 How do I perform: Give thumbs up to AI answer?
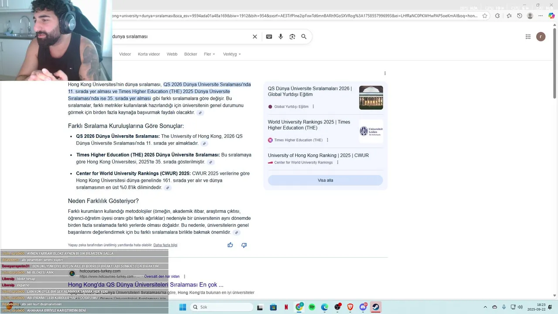[x=230, y=245]
